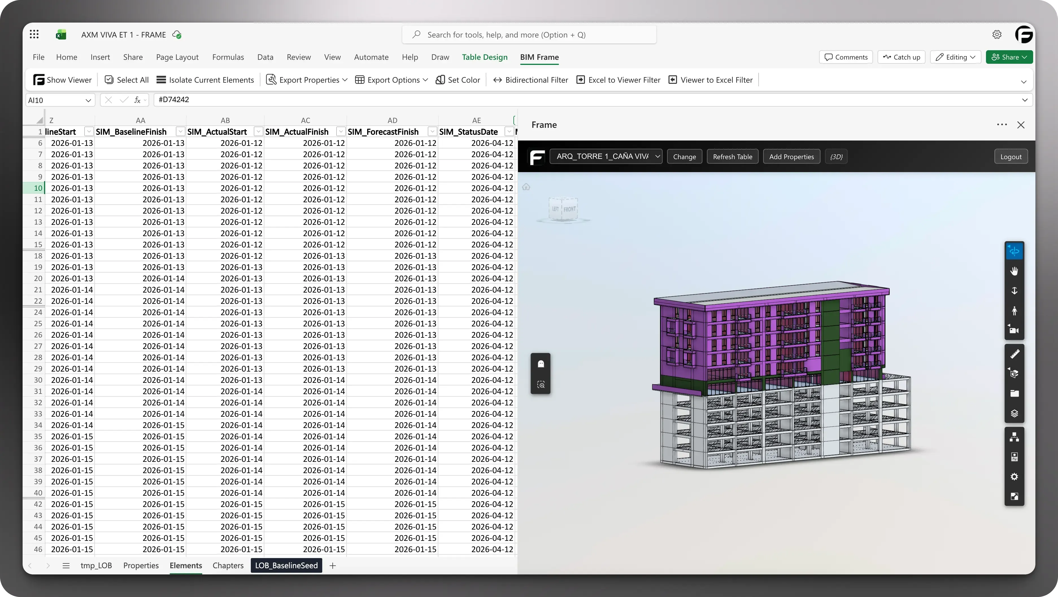This screenshot has width=1058, height=597.
Task: Switch to the Properties sheet tab
Action: click(x=141, y=565)
